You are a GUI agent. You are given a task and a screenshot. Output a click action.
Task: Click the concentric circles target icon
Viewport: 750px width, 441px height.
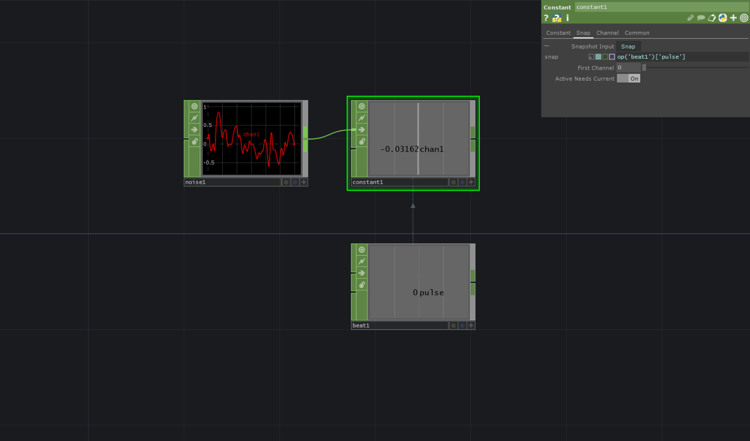click(x=744, y=18)
